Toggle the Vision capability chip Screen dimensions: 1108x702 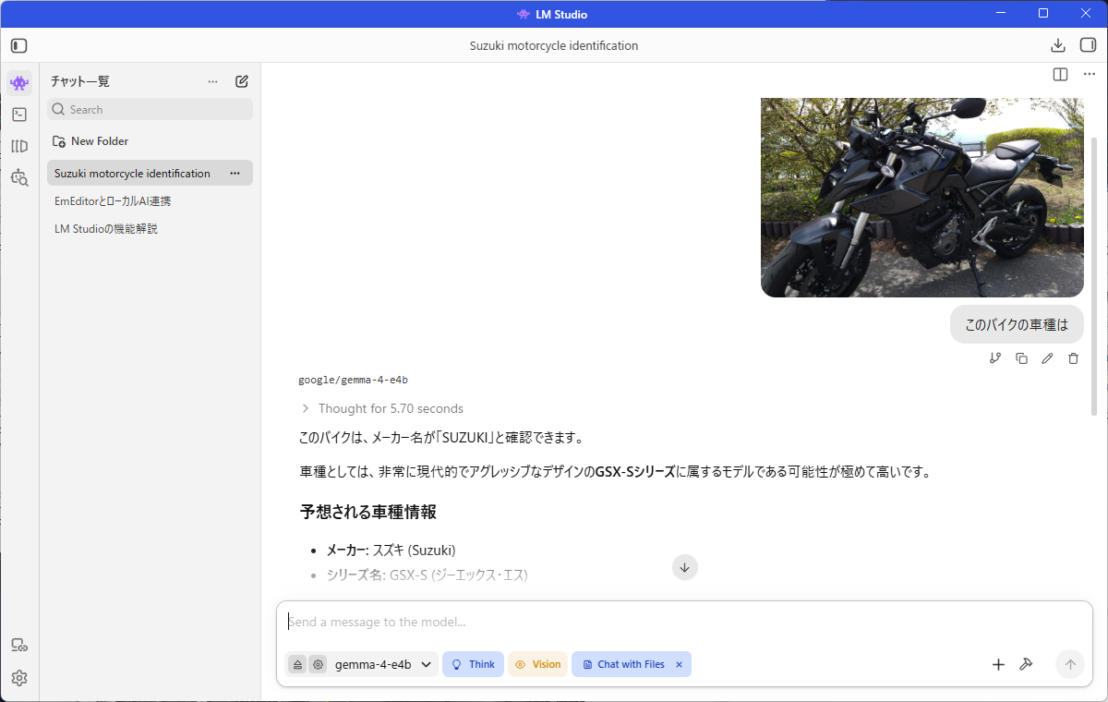537,664
